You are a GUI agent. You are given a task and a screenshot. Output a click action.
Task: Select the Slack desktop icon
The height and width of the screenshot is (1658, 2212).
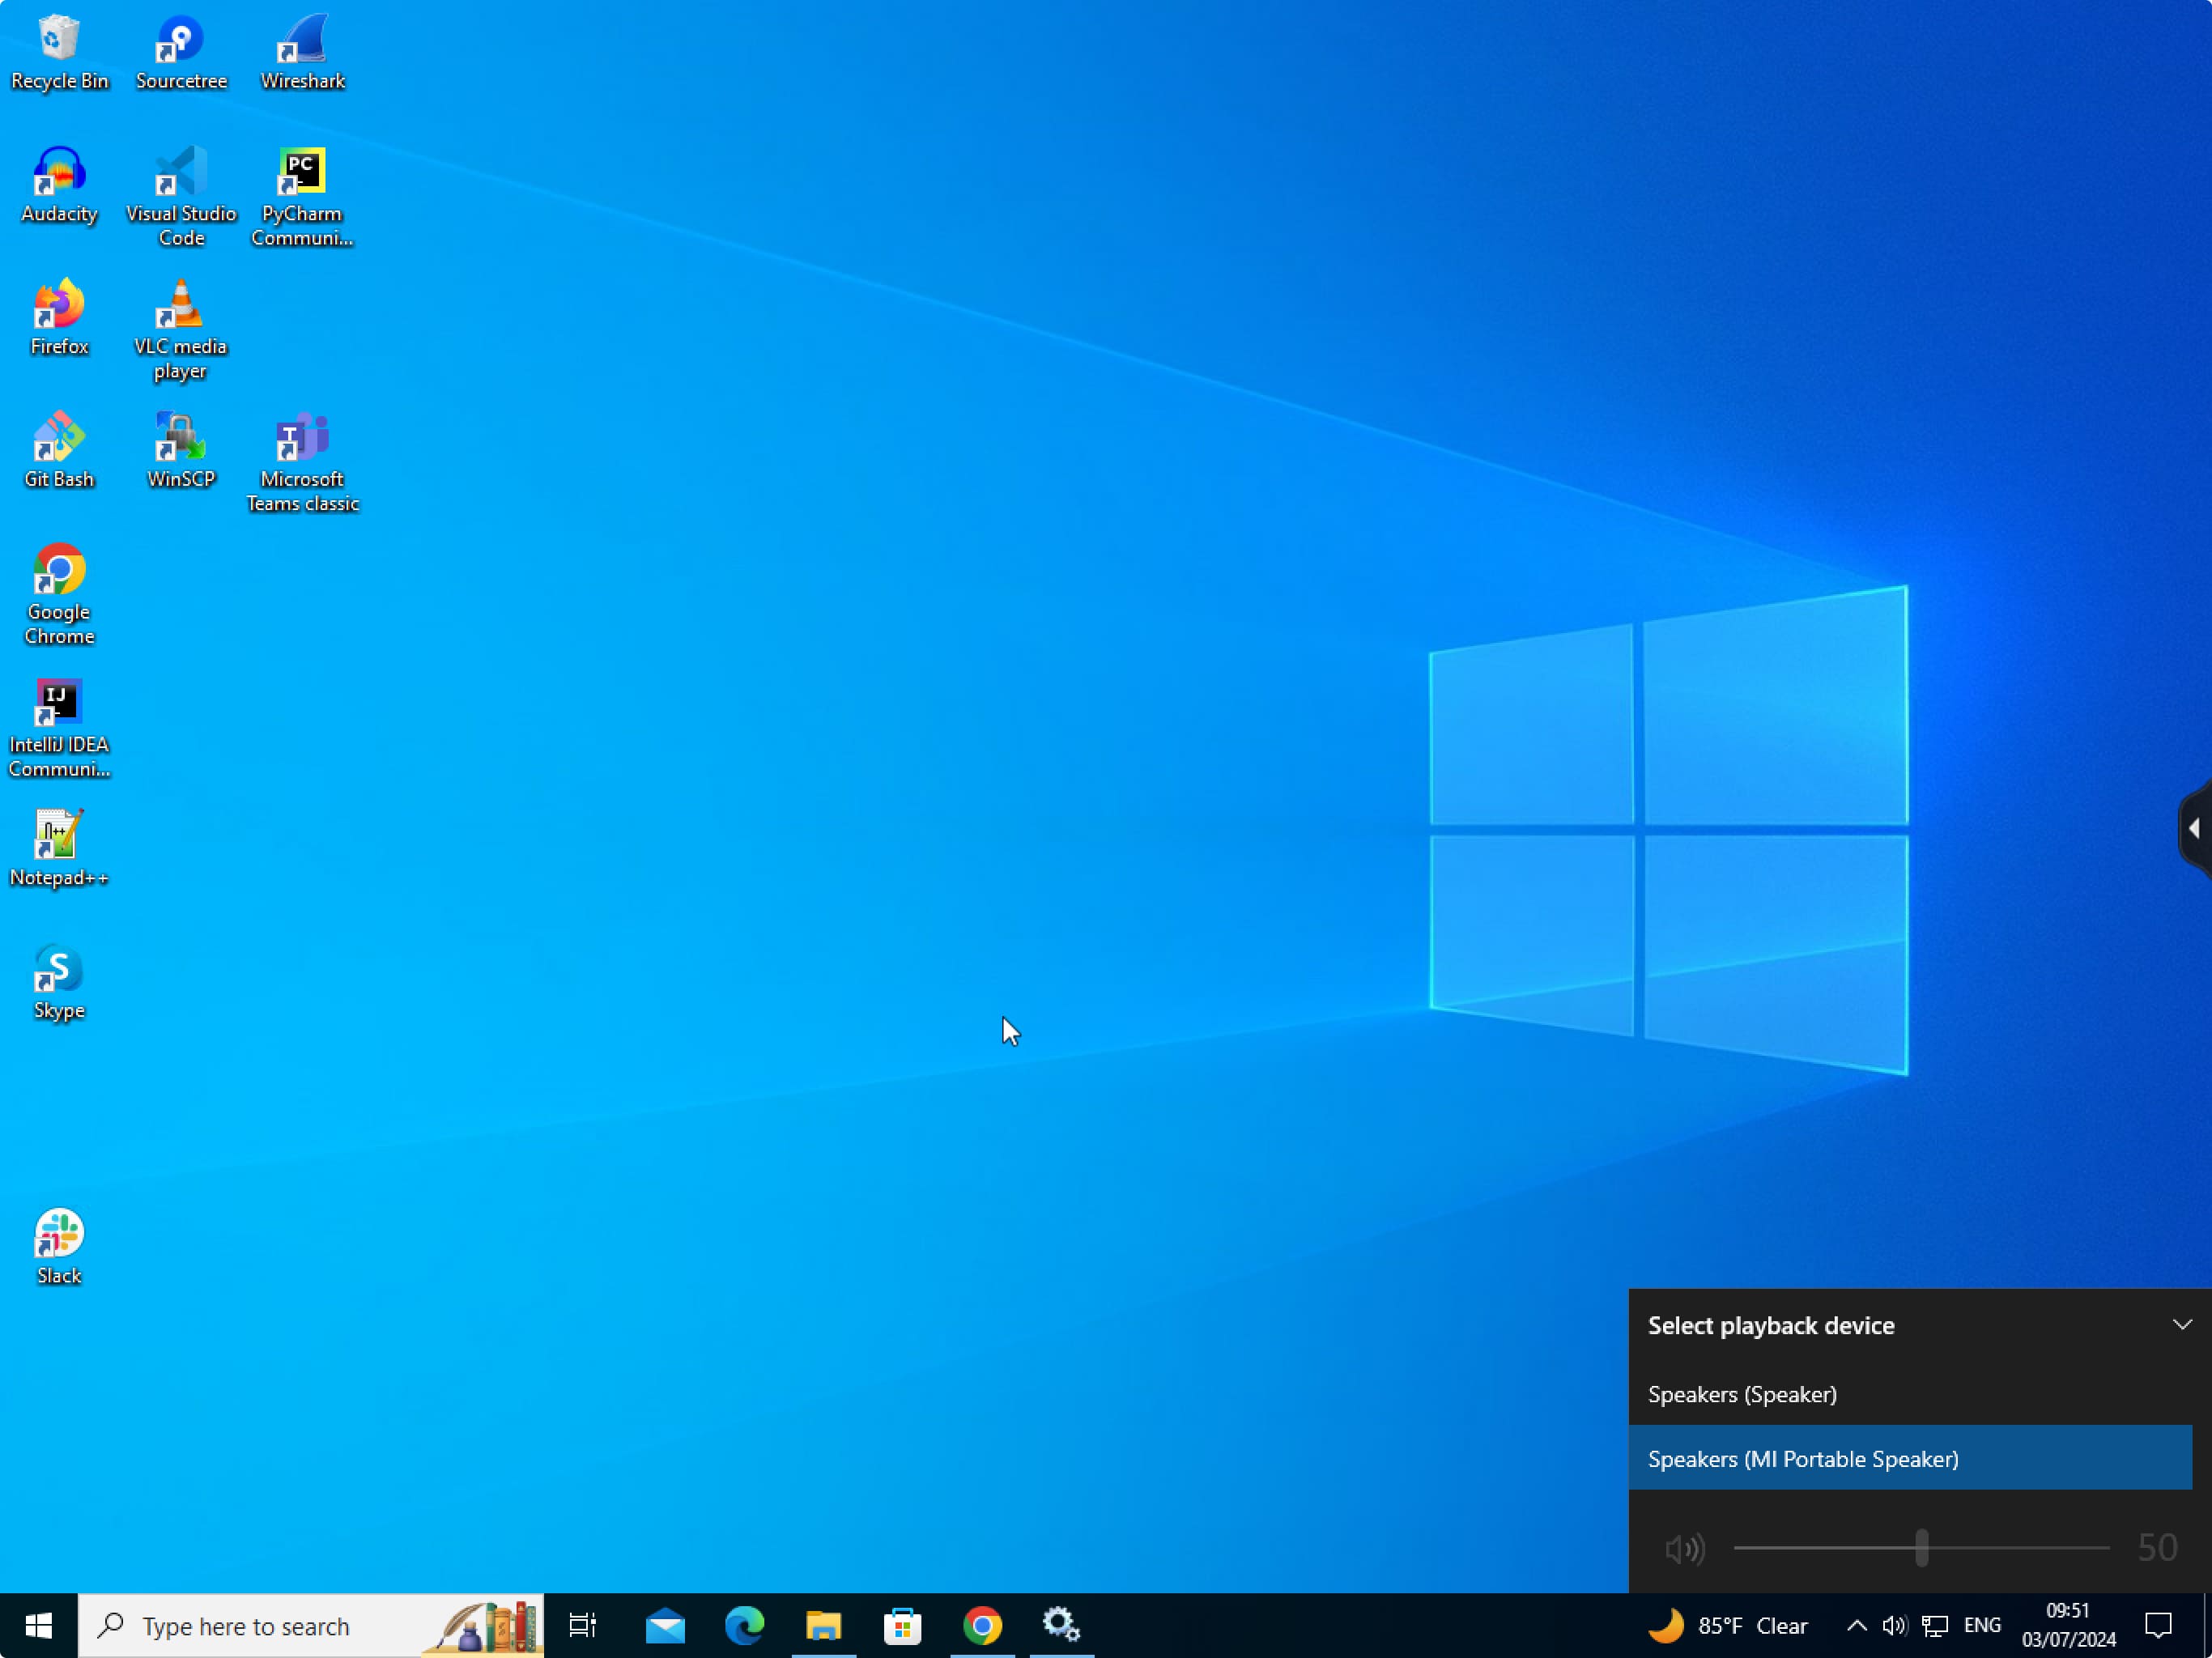pyautogui.click(x=59, y=1248)
